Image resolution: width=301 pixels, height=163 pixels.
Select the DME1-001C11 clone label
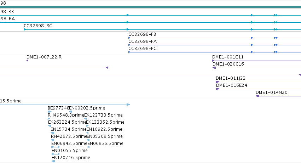(x=228, y=57)
